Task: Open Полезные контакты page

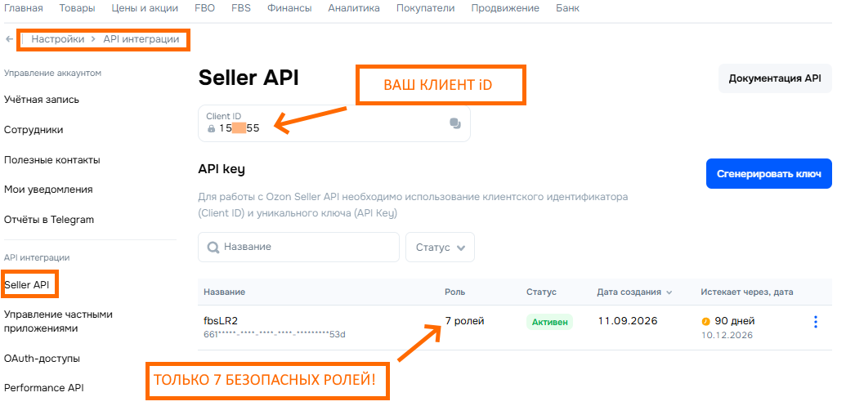Action: [51, 160]
